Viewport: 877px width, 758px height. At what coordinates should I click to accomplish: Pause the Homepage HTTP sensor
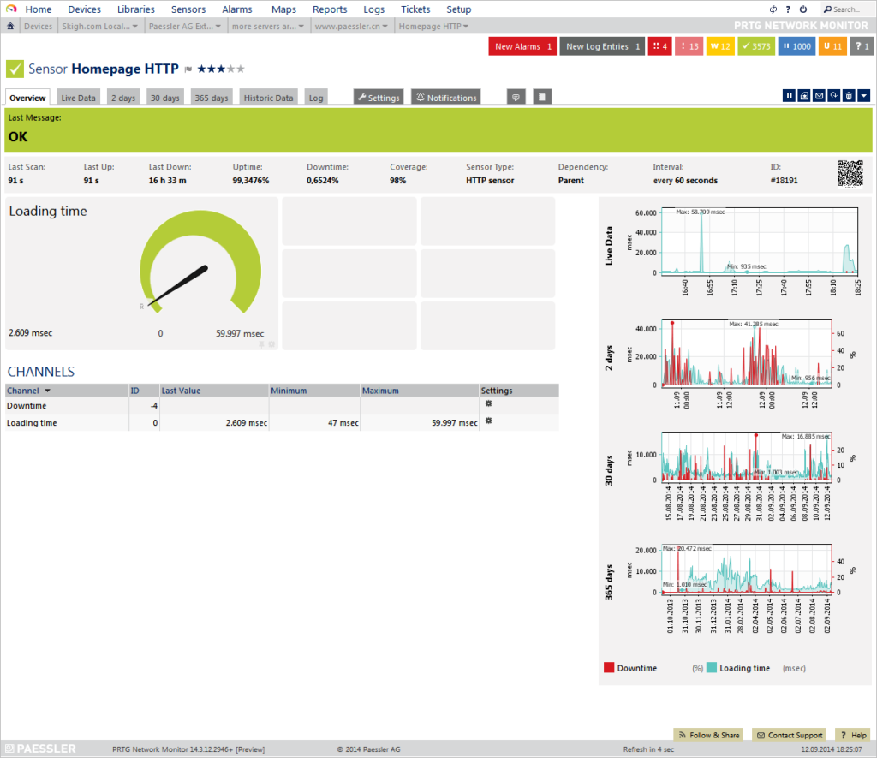coord(789,95)
